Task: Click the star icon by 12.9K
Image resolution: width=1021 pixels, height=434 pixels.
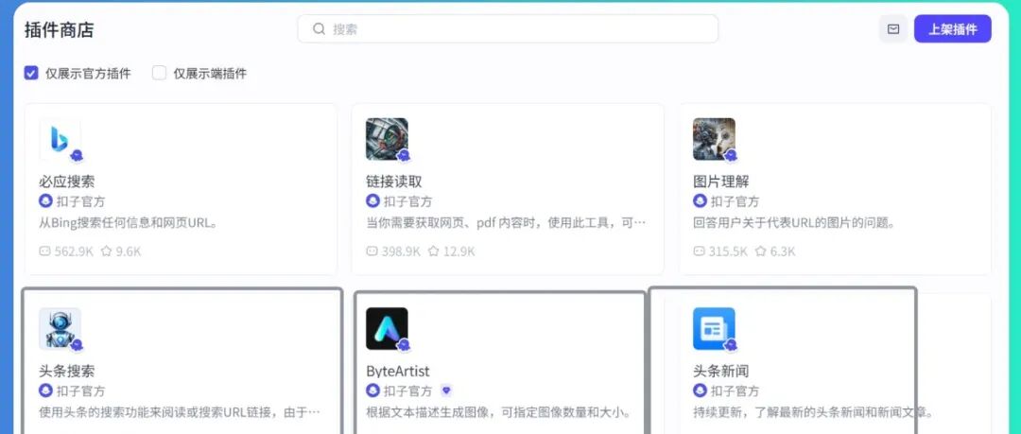Action: click(x=433, y=251)
